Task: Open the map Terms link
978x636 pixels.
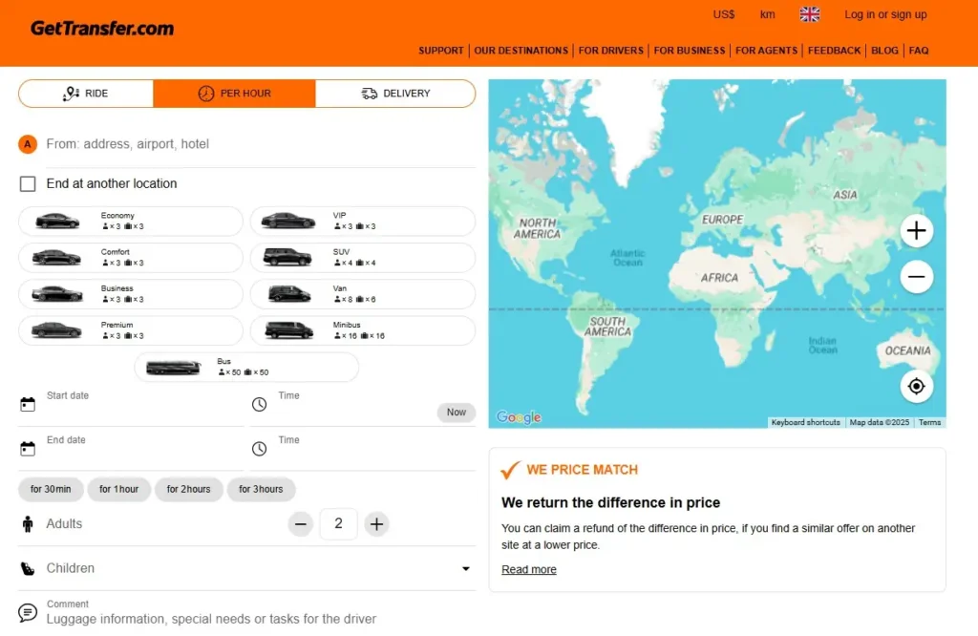Action: [929, 422]
